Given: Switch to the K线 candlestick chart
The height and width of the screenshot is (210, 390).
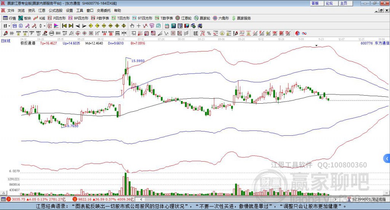Looking at the screenshot, I should (x=40, y=18).
